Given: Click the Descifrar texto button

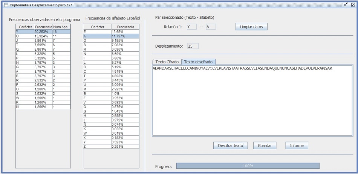Looking at the screenshot, I should coord(231,145).
